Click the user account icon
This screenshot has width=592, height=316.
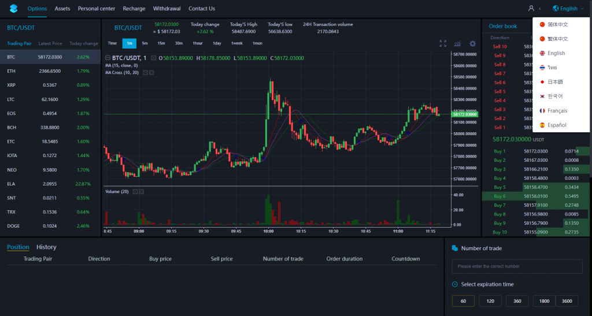531,8
